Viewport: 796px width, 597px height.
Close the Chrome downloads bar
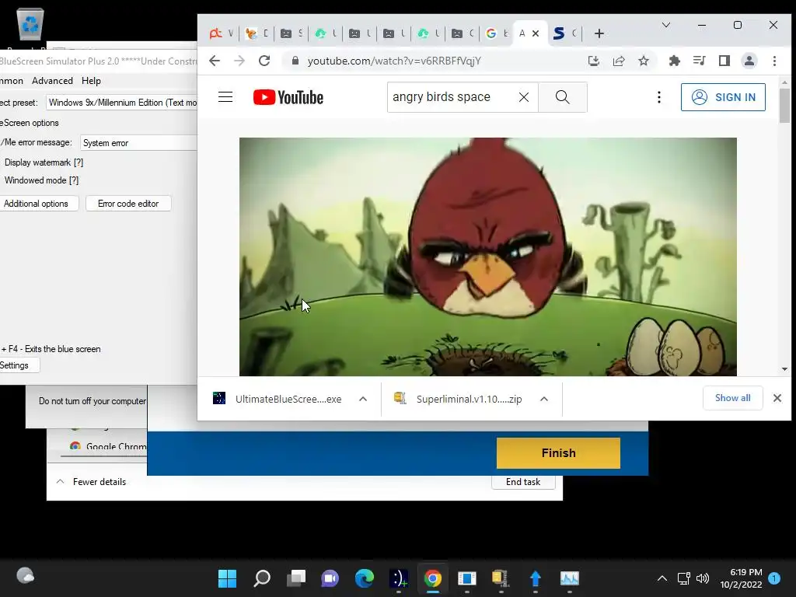click(x=777, y=398)
